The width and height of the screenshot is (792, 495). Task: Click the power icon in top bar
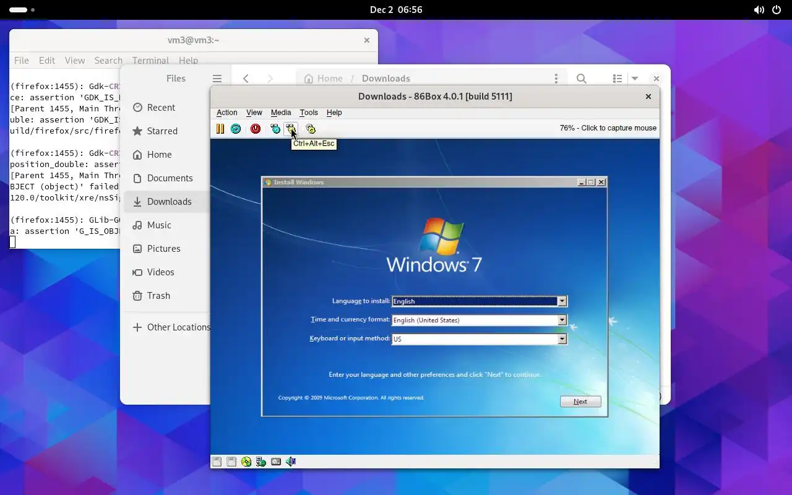point(778,10)
